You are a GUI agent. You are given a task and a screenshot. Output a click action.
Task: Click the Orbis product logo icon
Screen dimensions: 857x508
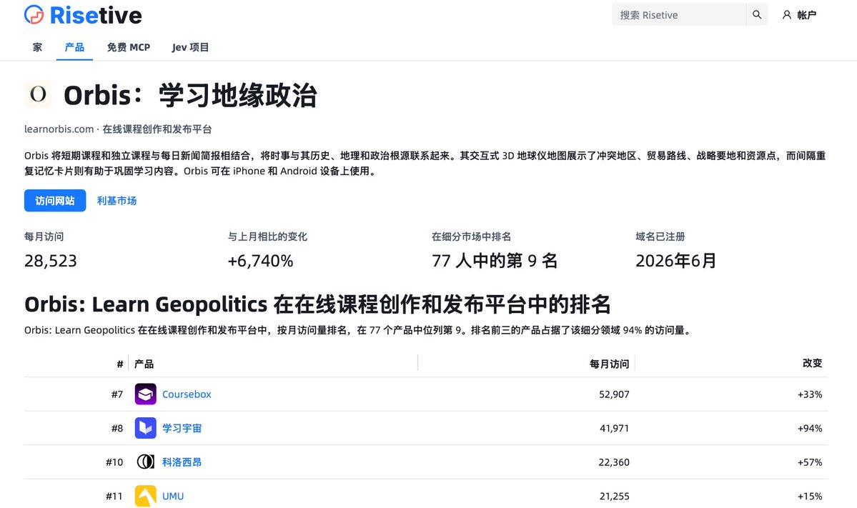pyautogui.click(x=38, y=94)
